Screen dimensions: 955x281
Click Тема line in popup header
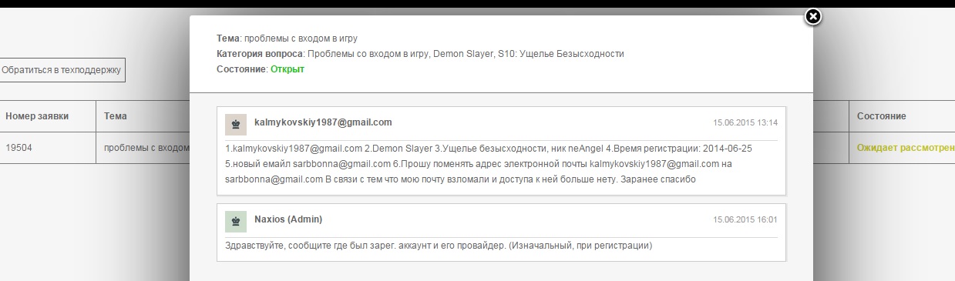tap(288, 38)
